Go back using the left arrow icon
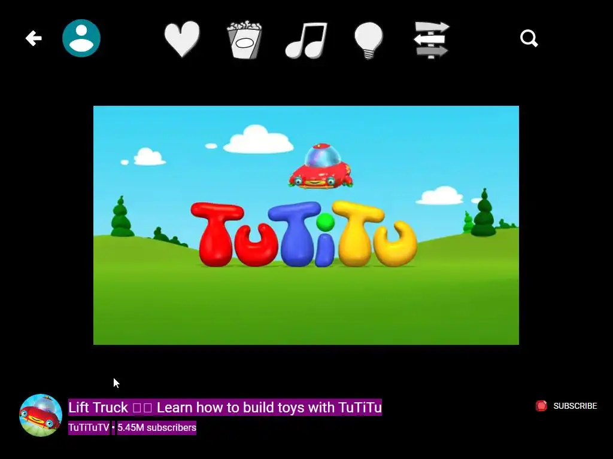Screen dimensions: 613x459 34,38
